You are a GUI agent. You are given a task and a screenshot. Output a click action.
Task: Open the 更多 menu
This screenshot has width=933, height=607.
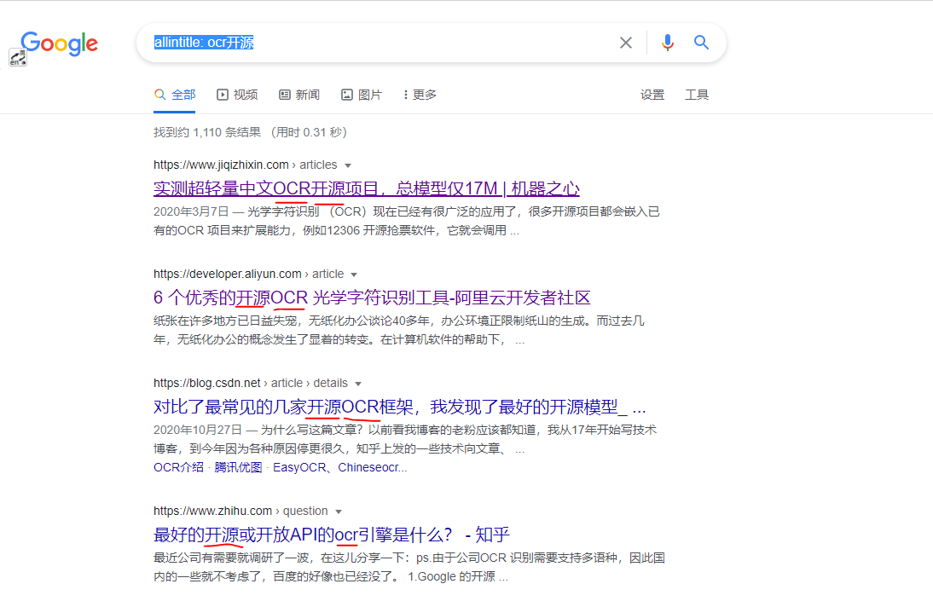tap(420, 95)
